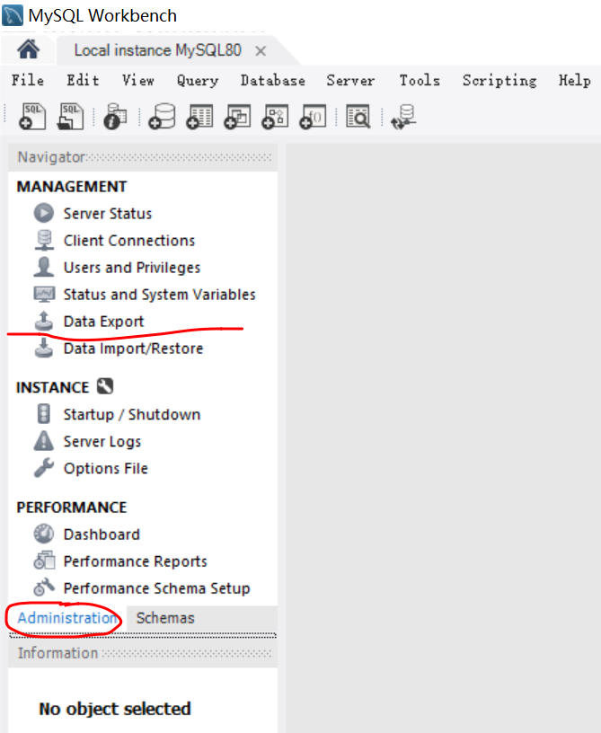This screenshot has width=601, height=733.
Task: Open the File menu
Action: (28, 81)
